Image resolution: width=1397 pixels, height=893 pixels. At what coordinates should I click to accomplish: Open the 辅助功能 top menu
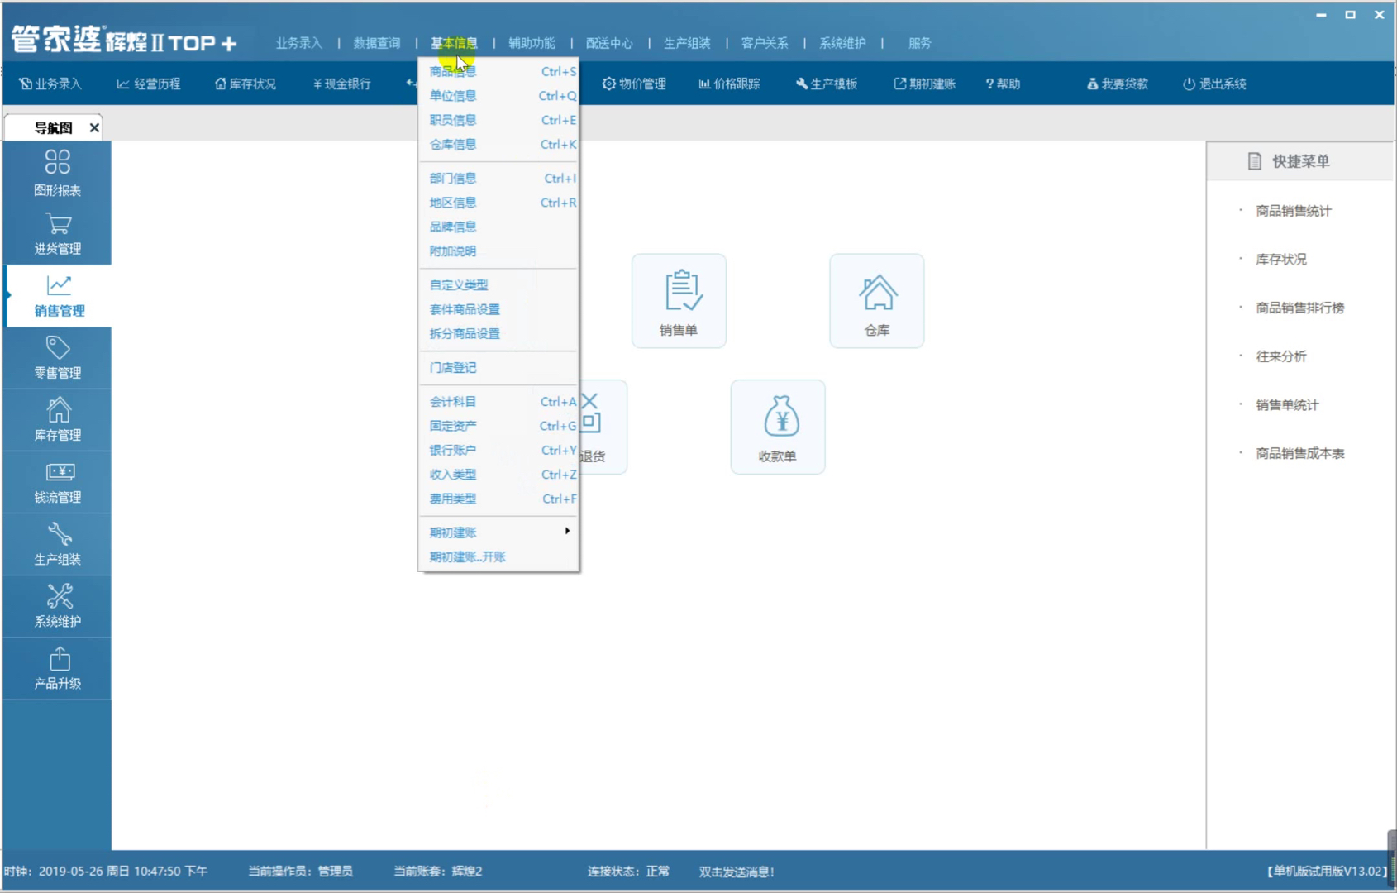click(x=532, y=43)
